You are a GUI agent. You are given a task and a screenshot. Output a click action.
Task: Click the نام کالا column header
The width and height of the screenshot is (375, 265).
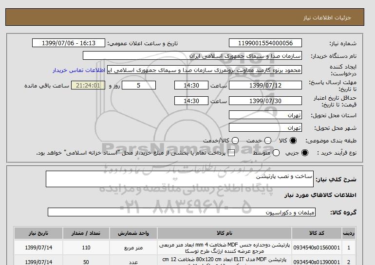tap(225, 233)
